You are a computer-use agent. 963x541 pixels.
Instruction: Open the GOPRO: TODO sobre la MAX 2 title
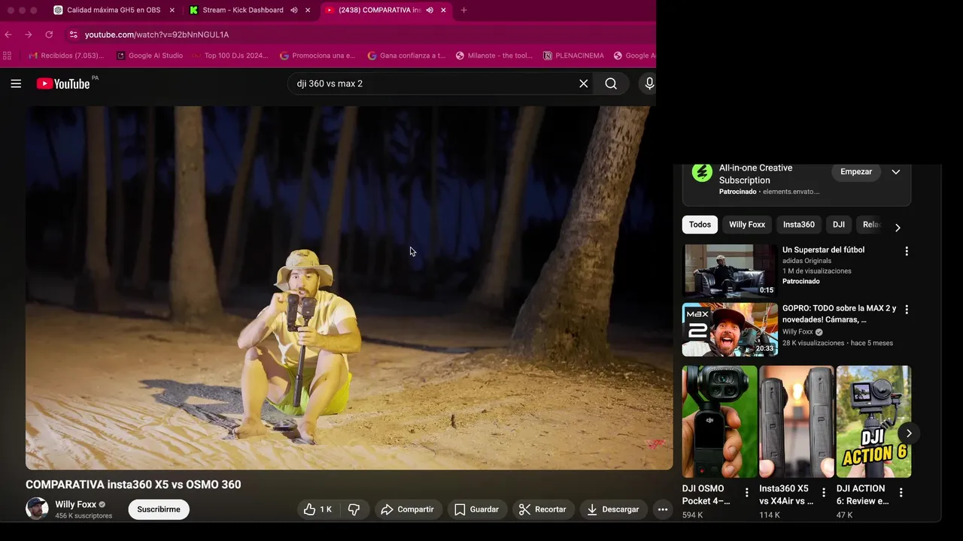(839, 314)
